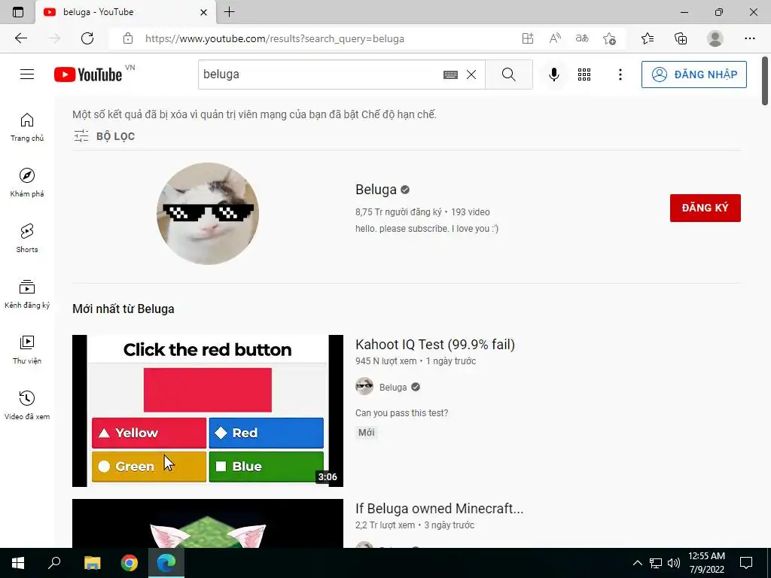Screen dimensions: 771x578
Task: Show hidden system tray icons
Action: pos(637,563)
